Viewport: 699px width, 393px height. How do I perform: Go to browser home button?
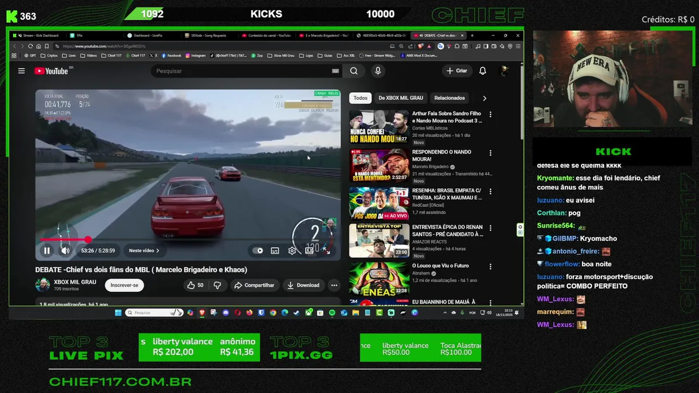coord(39,46)
